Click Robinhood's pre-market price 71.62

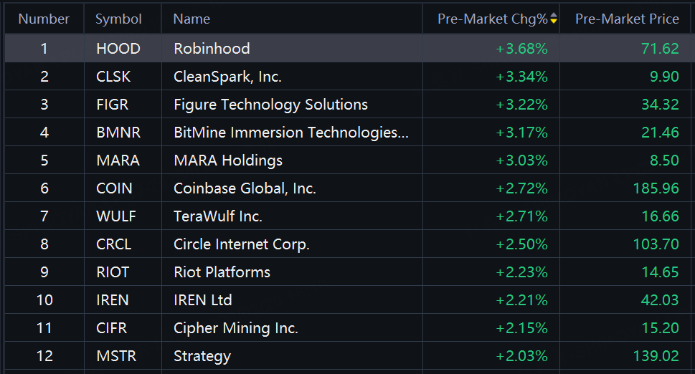coord(660,49)
